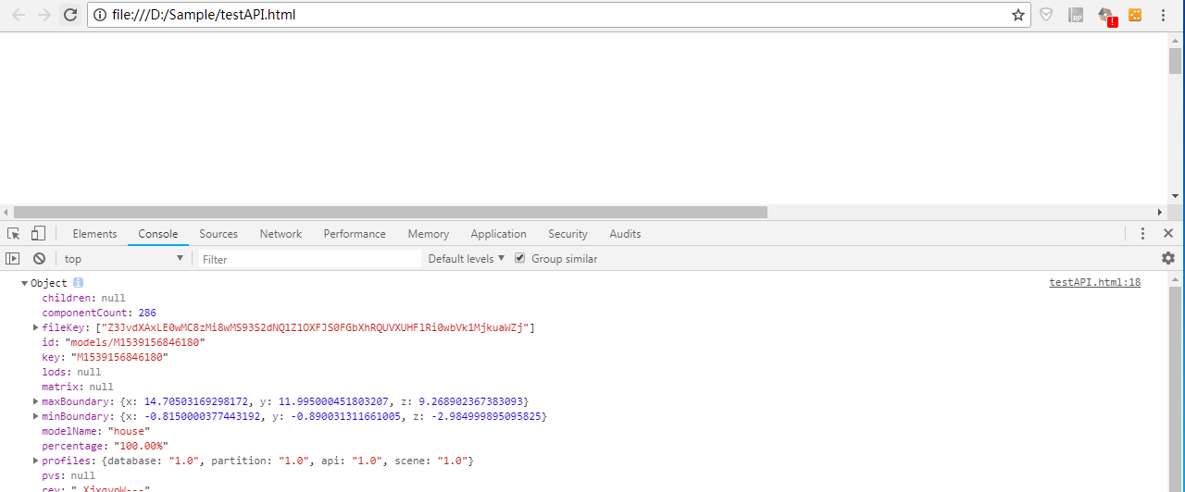This screenshot has height=492, width=1185.
Task: Open the top context dropdown
Action: [123, 259]
